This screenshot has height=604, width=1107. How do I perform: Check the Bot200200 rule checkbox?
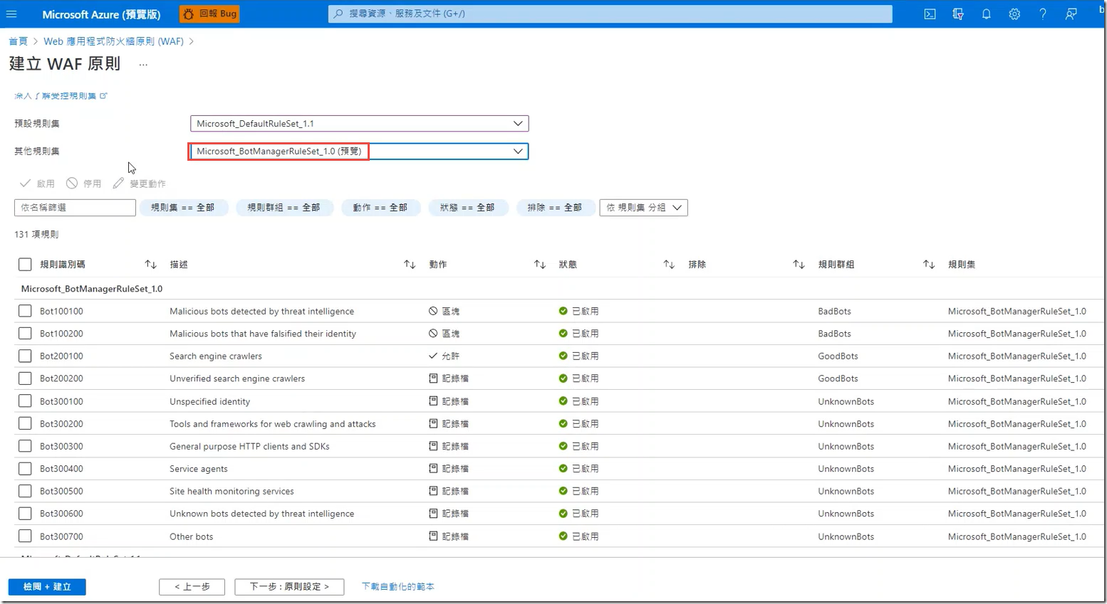click(25, 378)
